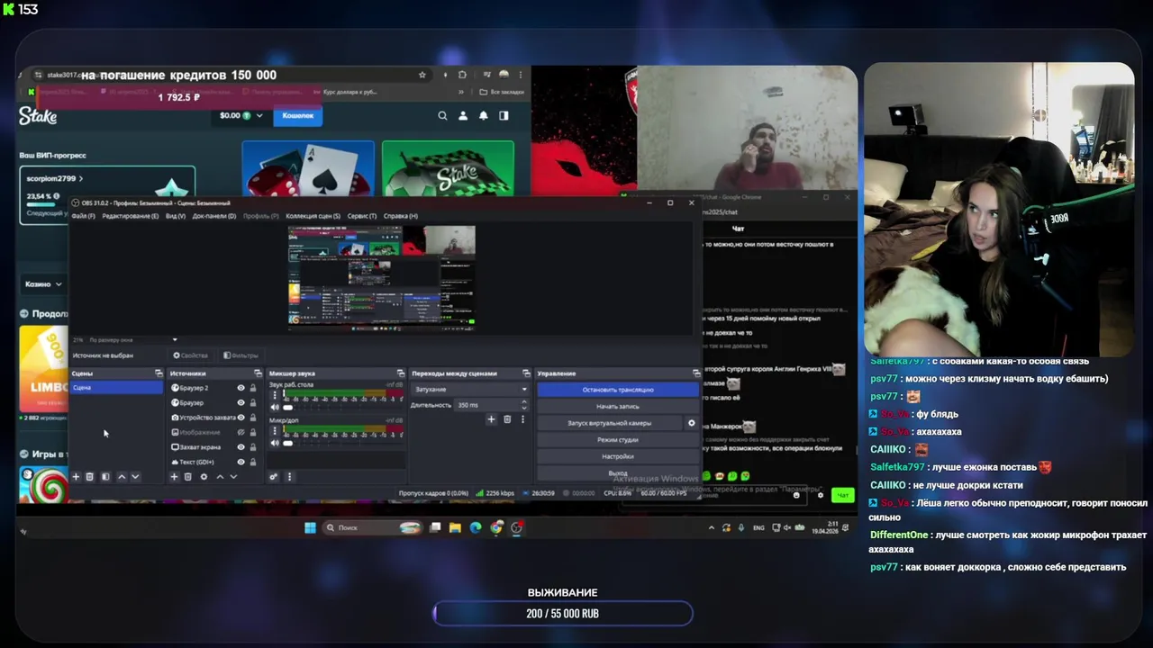Open Настройки button in Управление panel
The image size is (1153, 648).
point(618,456)
